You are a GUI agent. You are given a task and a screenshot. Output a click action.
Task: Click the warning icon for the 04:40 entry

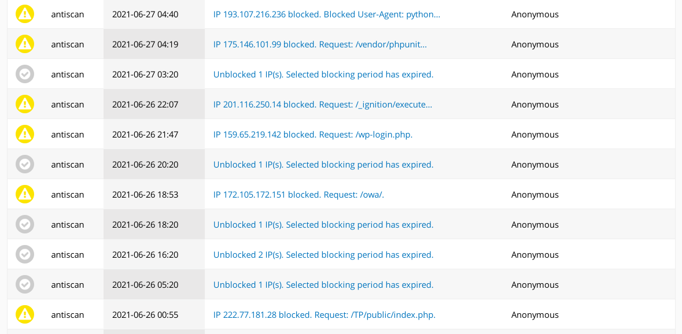pos(25,14)
